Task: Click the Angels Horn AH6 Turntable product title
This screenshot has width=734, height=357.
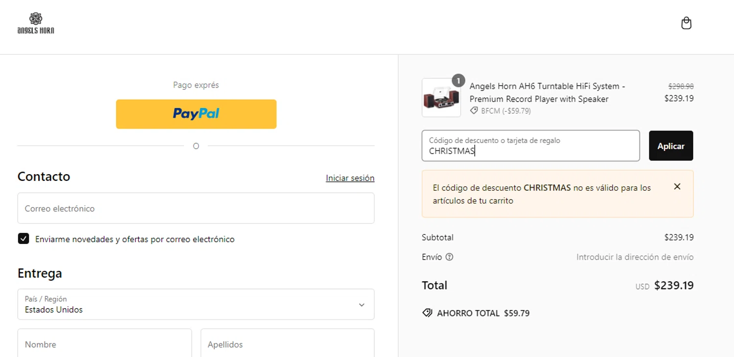Action: (547, 92)
